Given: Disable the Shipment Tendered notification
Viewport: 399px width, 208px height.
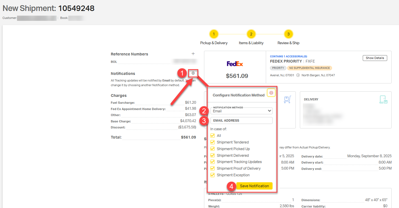Looking at the screenshot, I should (x=212, y=142).
